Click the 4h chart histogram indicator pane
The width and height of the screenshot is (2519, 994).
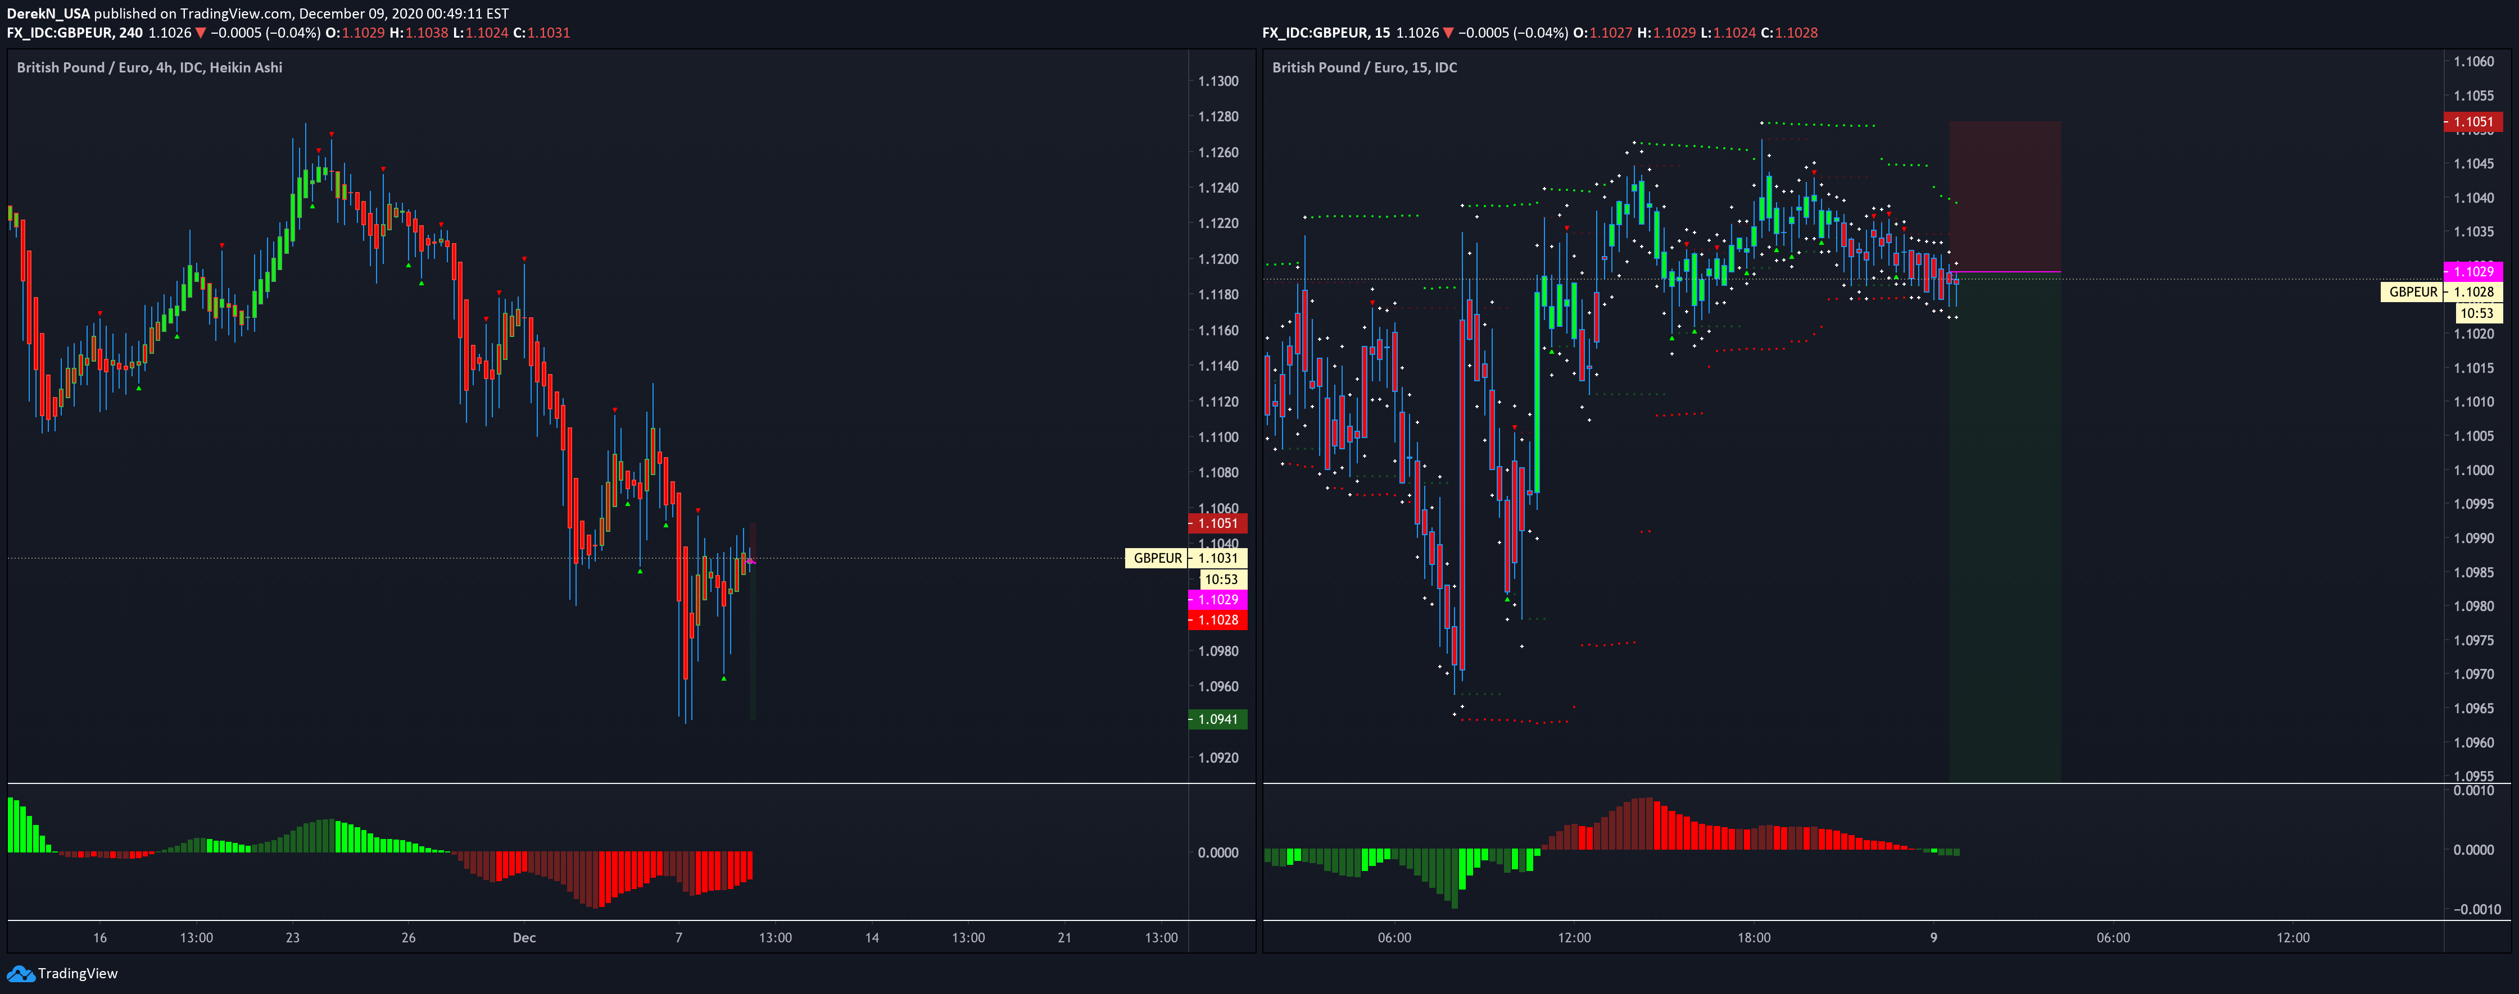pos(596,852)
